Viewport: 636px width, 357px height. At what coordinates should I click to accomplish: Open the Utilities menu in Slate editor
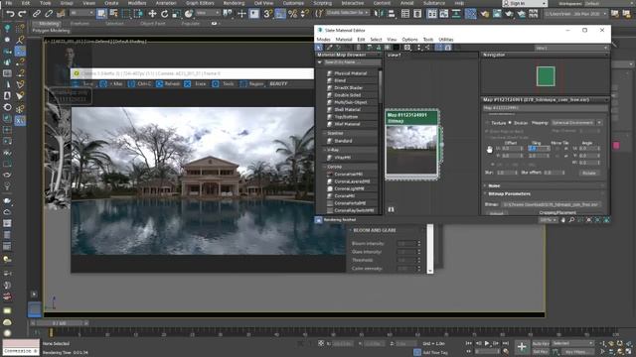click(x=446, y=40)
